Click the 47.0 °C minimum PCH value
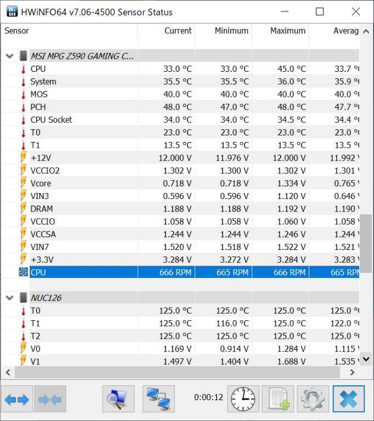 [x=235, y=107]
